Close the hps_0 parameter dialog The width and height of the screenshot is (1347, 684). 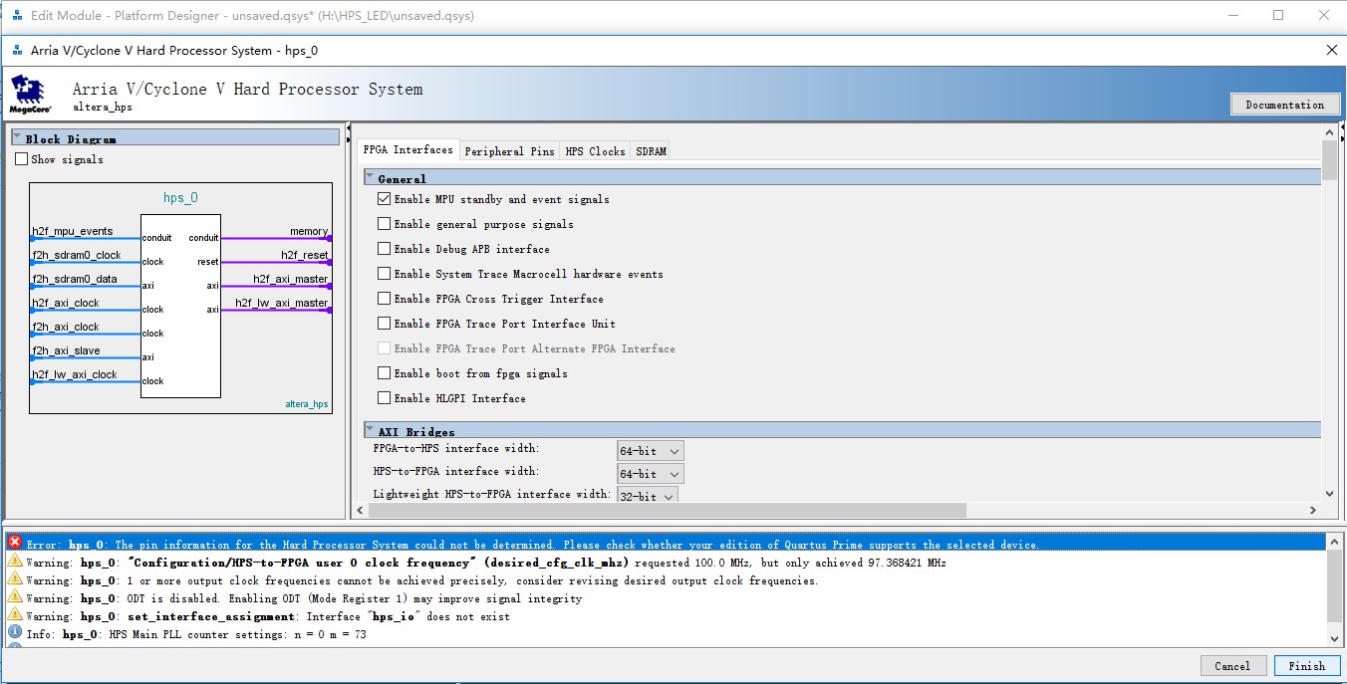(x=1331, y=50)
